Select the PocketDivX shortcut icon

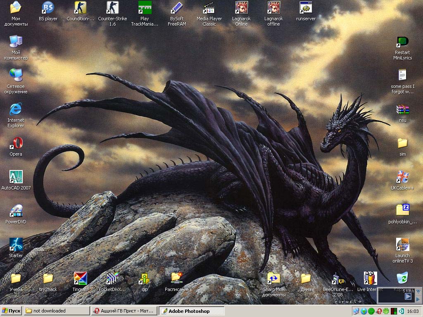point(112,282)
